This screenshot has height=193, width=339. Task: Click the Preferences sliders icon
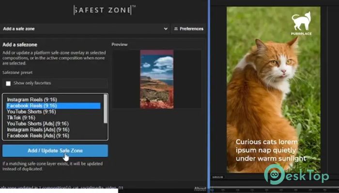click(176, 28)
